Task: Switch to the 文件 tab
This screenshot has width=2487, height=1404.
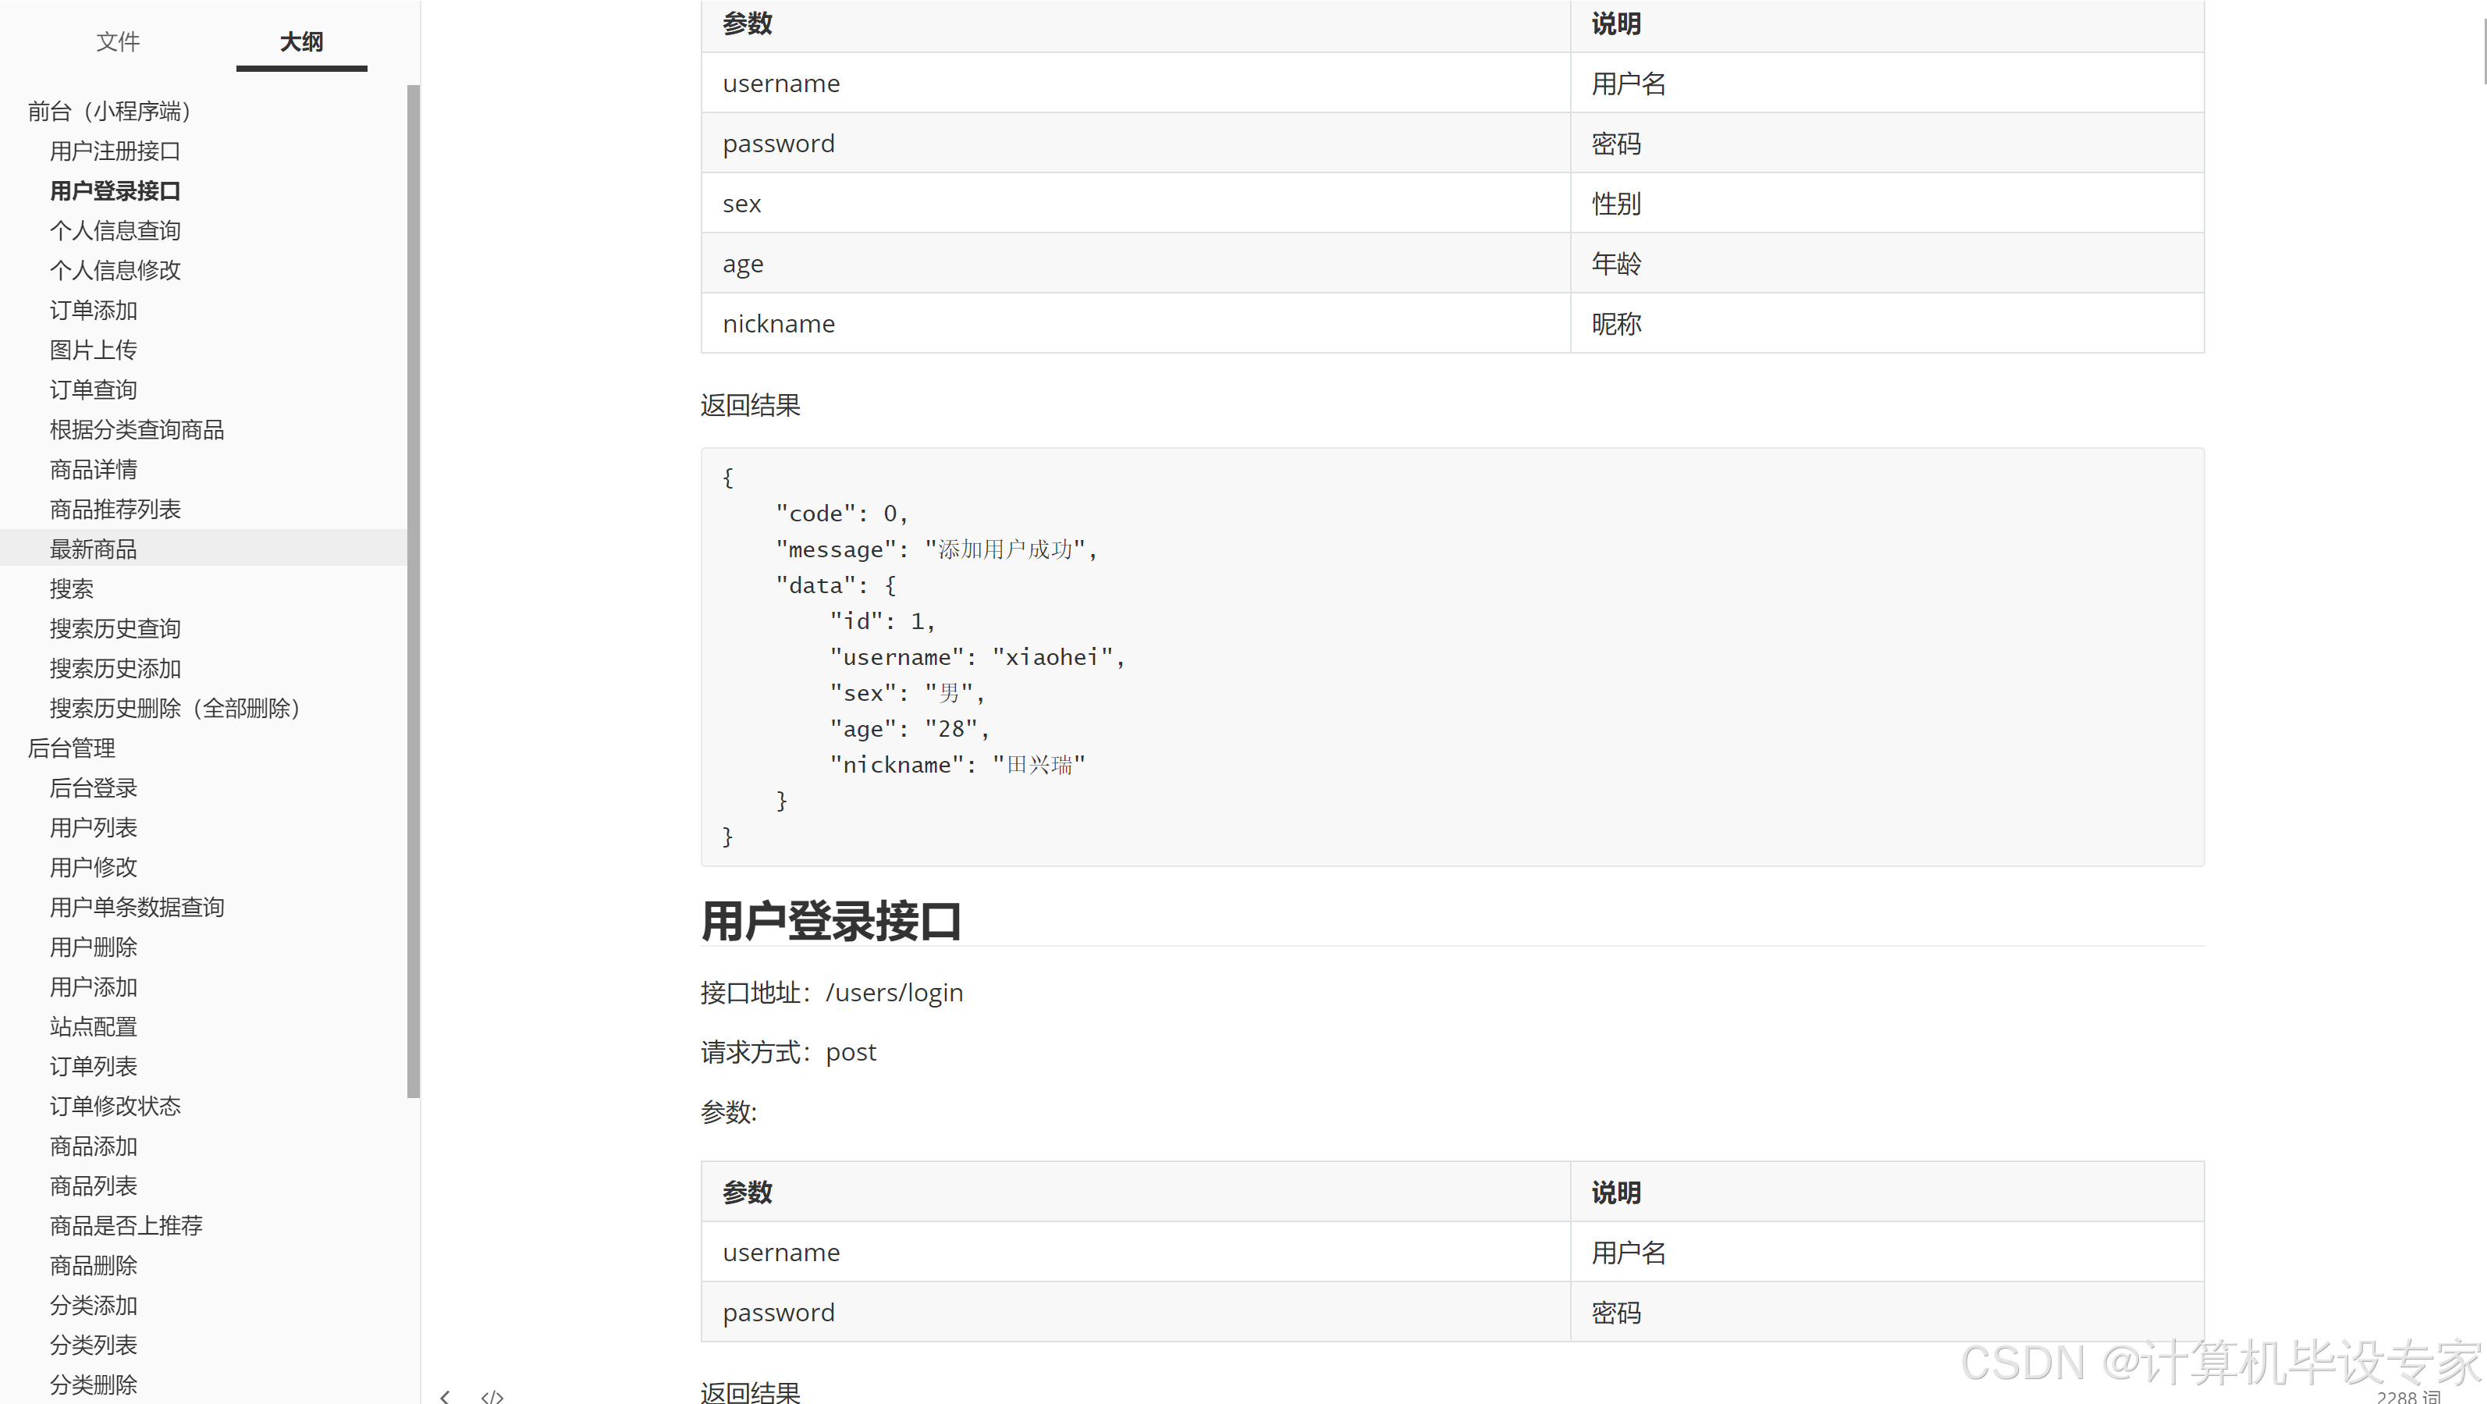Action: coord(118,41)
